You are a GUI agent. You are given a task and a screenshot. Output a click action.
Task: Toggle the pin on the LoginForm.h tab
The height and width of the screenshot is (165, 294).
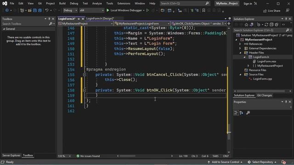tap(79, 19)
